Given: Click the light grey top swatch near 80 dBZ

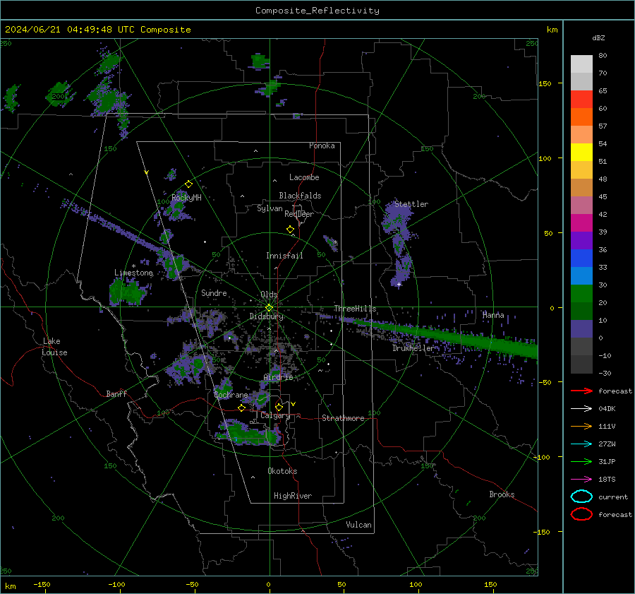Looking at the screenshot, I should pos(581,64).
